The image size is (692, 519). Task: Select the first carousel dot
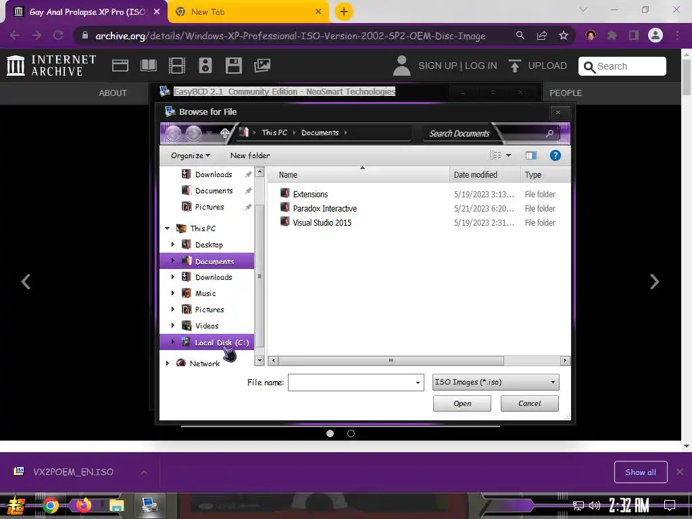coord(330,433)
